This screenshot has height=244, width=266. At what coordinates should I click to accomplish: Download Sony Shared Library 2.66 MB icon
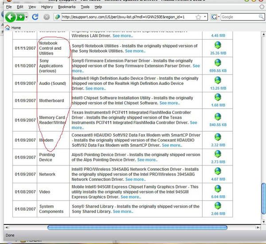pos(218,206)
